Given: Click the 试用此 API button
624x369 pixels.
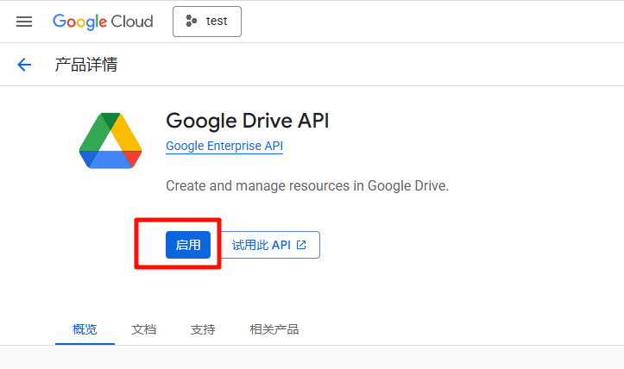Looking at the screenshot, I should (x=269, y=245).
